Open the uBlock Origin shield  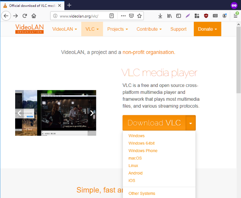tap(206, 16)
